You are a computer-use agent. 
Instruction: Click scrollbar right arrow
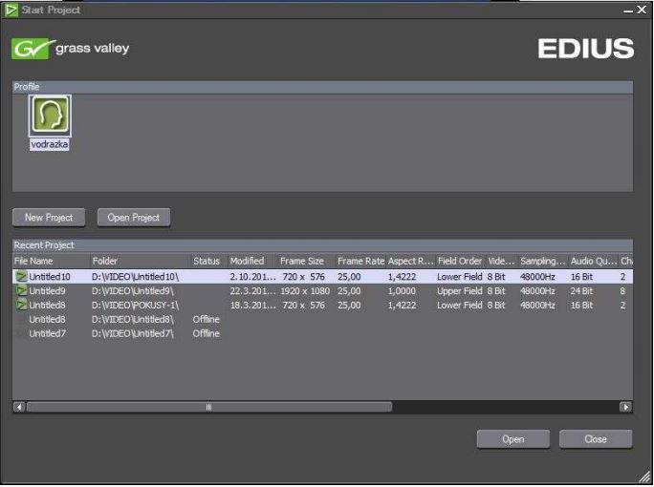tap(625, 407)
